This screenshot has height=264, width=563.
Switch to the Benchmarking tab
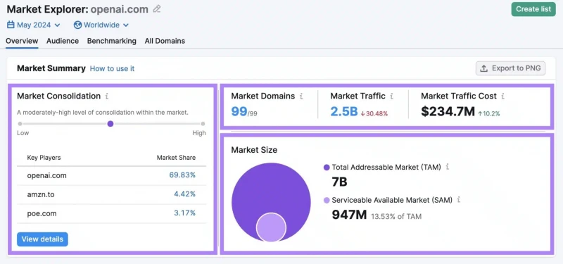pyautogui.click(x=112, y=41)
